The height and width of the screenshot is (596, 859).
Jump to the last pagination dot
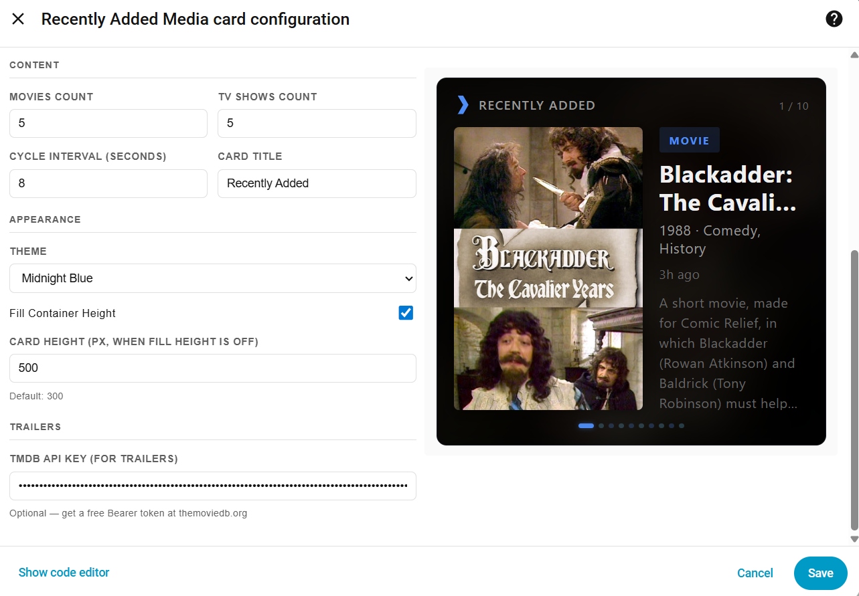click(x=682, y=425)
